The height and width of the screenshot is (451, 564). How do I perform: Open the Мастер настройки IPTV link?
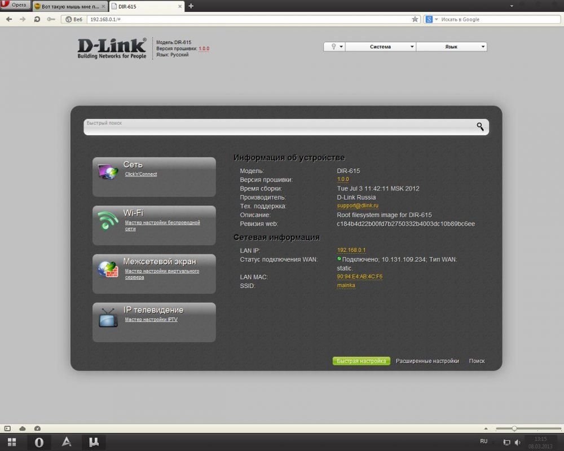pyautogui.click(x=151, y=320)
